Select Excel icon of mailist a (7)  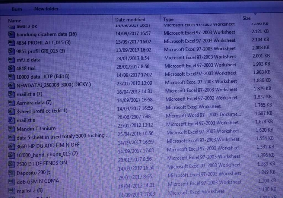point(12,94)
